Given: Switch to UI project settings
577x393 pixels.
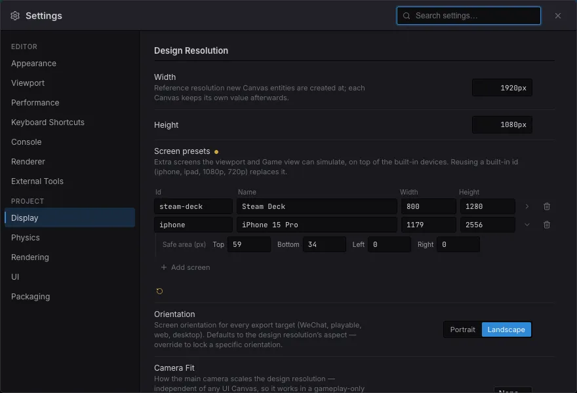Looking at the screenshot, I should click(70, 277).
